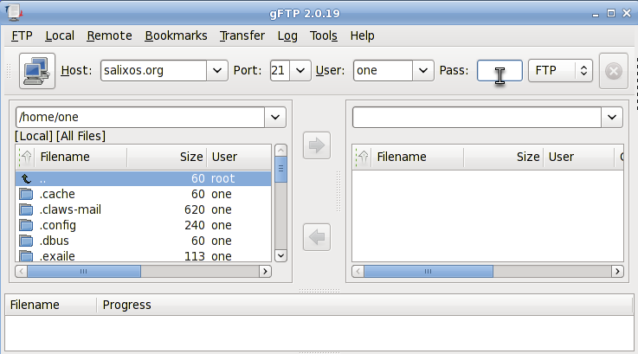Click remote horizontal scroll right arrow
Viewport: 638px width, 354px height.
617,272
